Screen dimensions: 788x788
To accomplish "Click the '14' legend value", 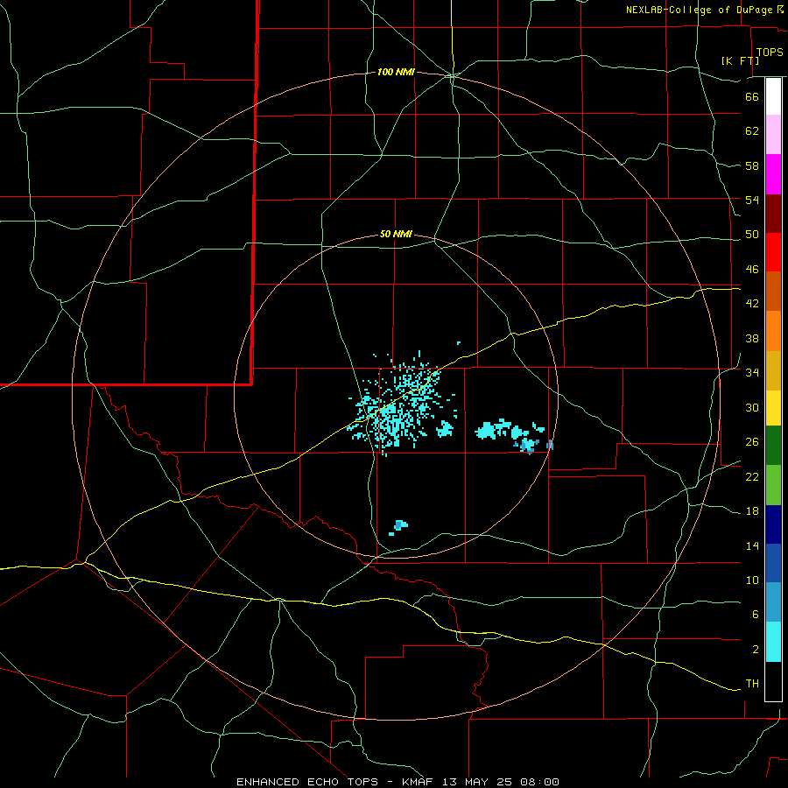I will (752, 545).
